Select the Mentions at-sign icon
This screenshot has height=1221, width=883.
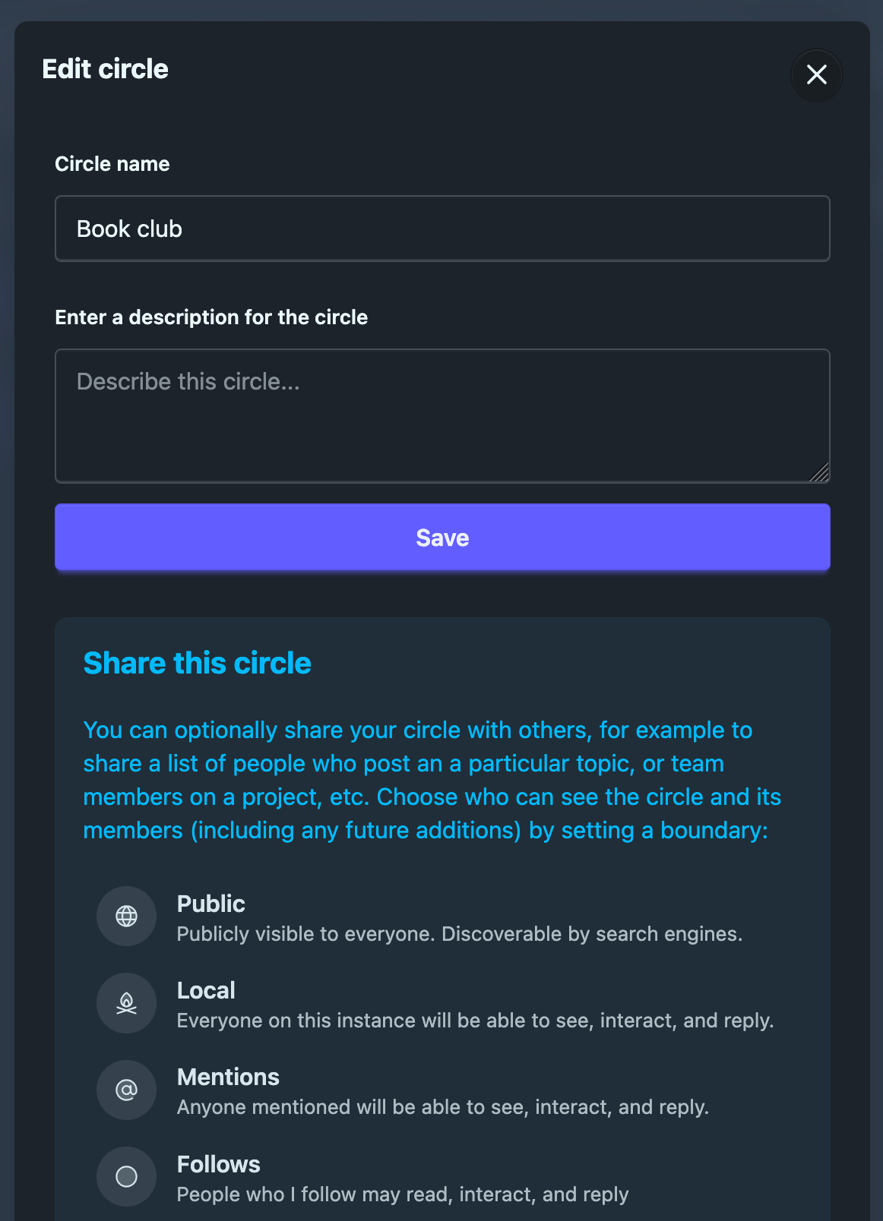point(126,1090)
